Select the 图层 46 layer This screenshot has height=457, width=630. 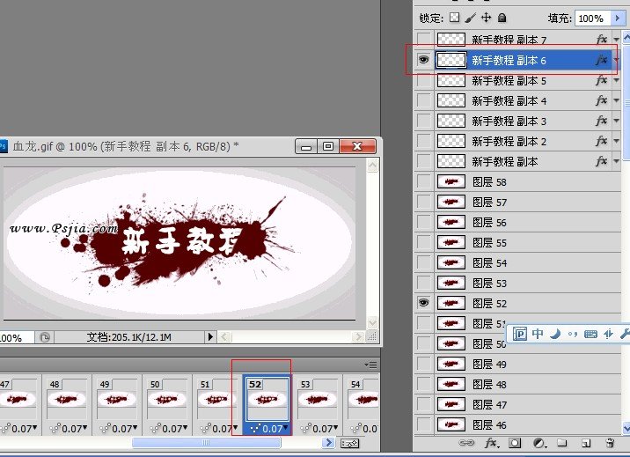pos(527,424)
